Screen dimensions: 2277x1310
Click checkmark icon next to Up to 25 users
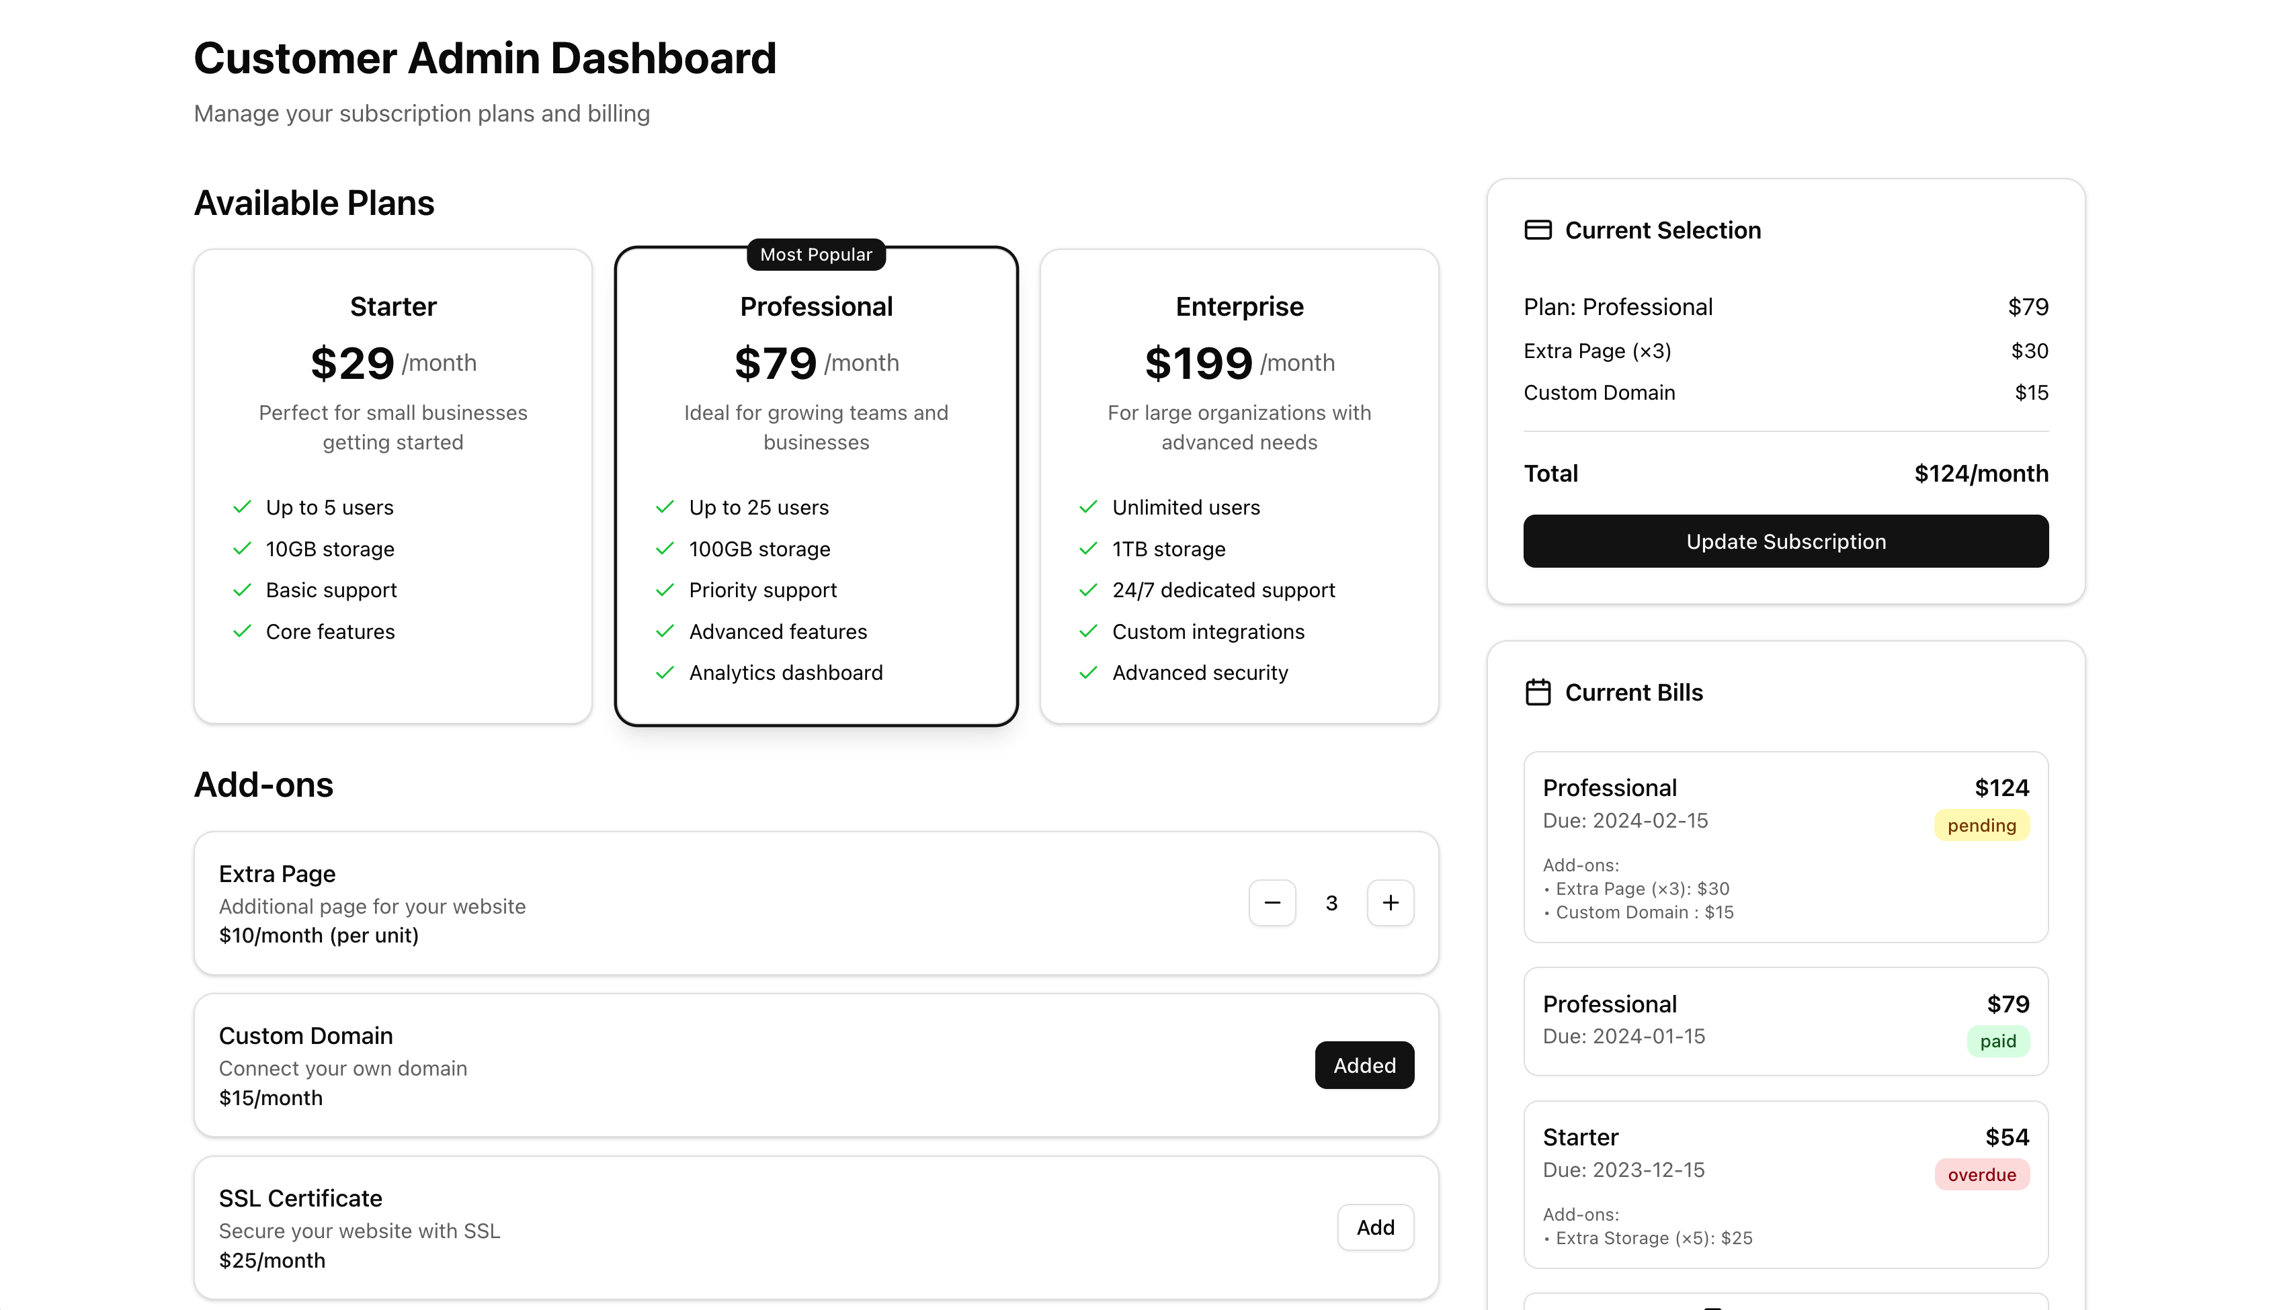[664, 507]
